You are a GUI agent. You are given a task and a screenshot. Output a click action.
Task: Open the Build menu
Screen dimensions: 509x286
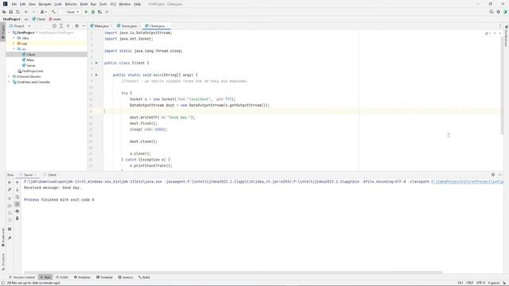[x=84, y=4]
